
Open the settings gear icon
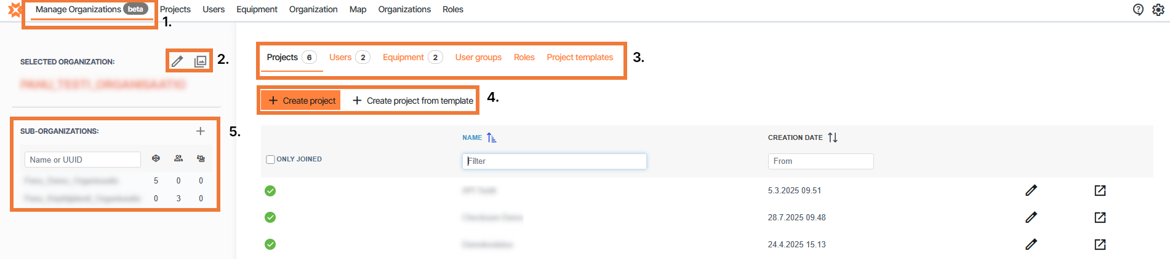tap(1158, 9)
